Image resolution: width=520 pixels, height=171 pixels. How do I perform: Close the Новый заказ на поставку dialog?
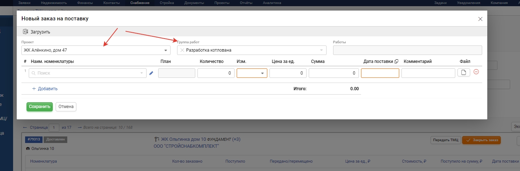pyautogui.click(x=480, y=19)
